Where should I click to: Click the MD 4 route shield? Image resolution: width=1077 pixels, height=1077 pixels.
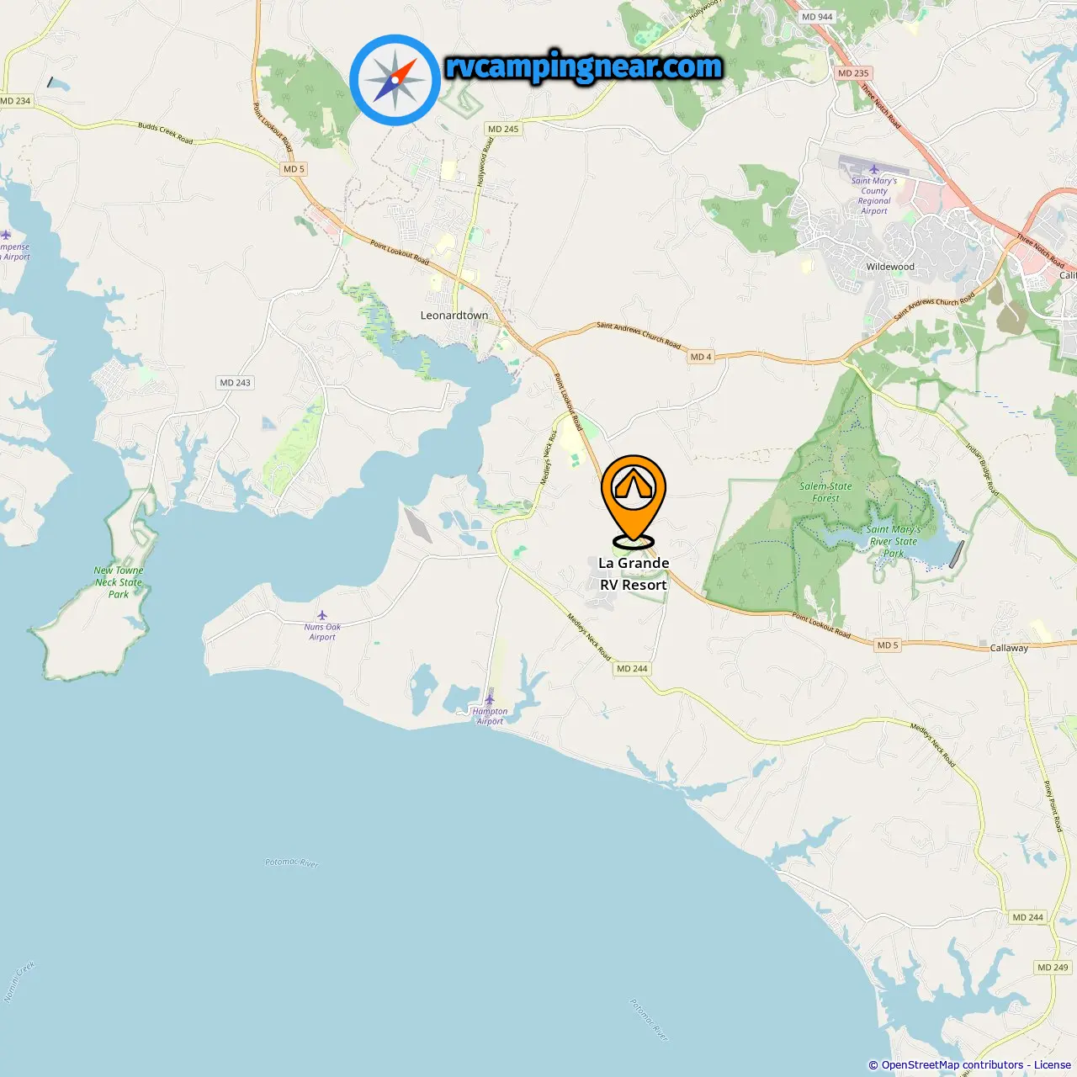[701, 357]
